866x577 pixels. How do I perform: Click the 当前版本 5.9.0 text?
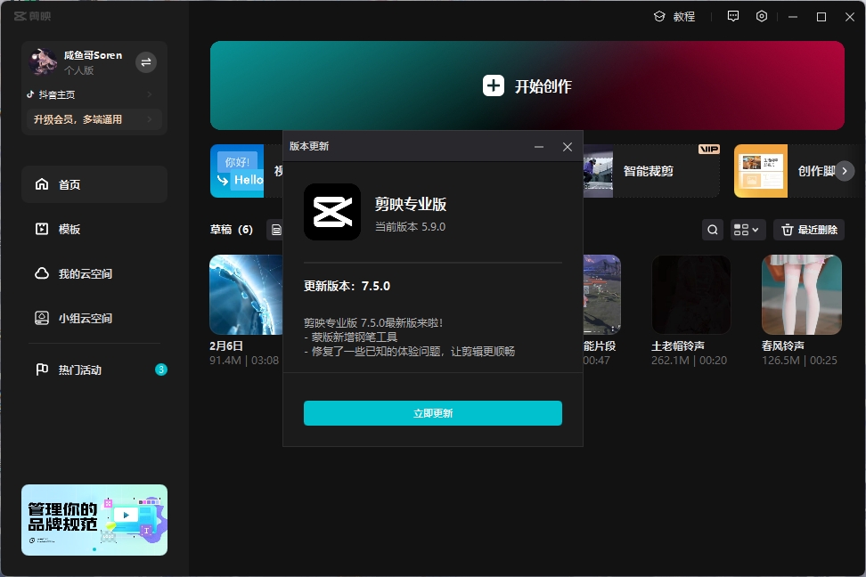(x=411, y=227)
